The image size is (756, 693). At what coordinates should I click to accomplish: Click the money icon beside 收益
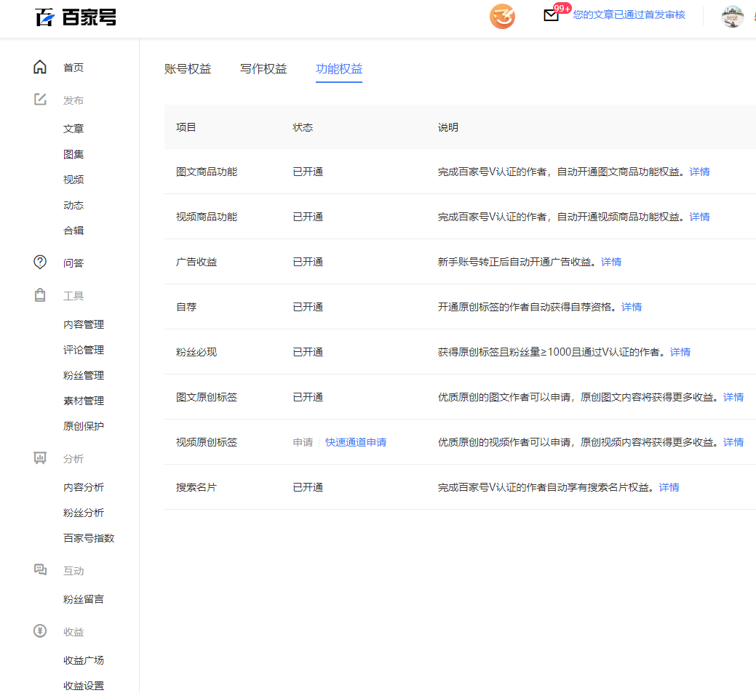40,631
